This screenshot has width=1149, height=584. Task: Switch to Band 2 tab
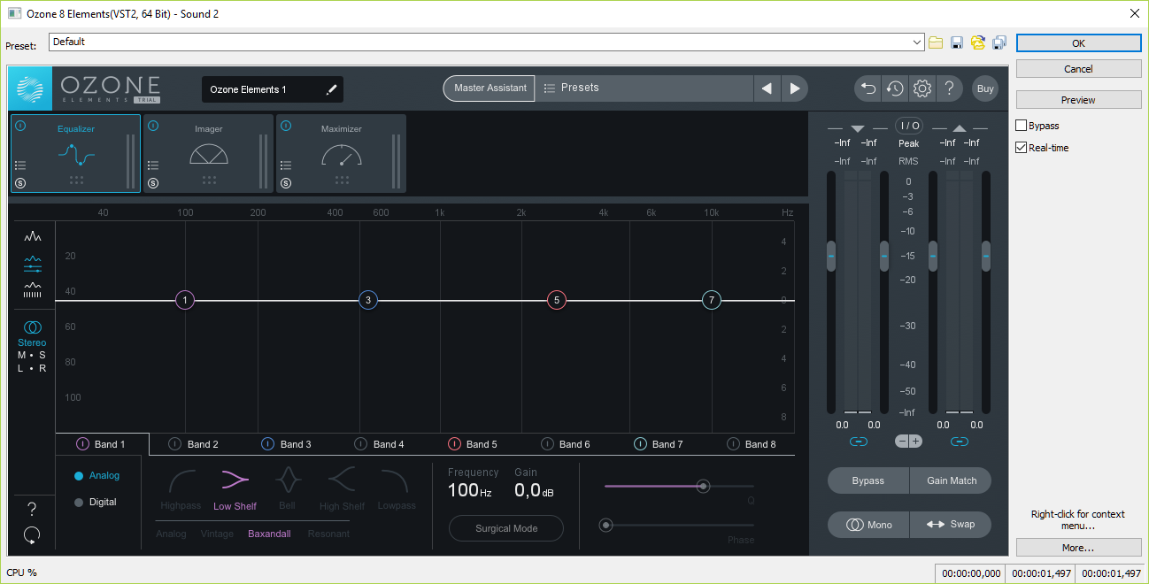[194, 444]
